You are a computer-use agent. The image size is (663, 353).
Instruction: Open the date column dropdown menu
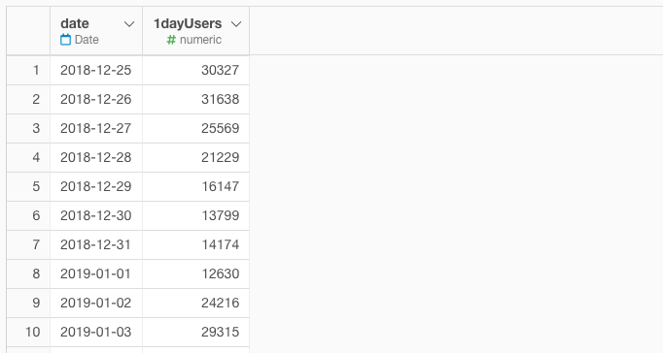click(x=129, y=24)
